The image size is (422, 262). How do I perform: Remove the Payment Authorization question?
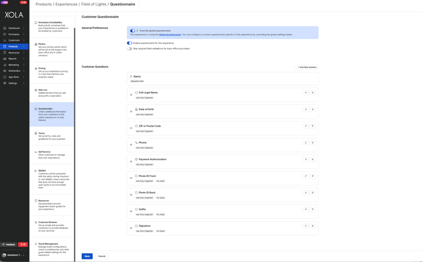pyautogui.click(x=312, y=159)
